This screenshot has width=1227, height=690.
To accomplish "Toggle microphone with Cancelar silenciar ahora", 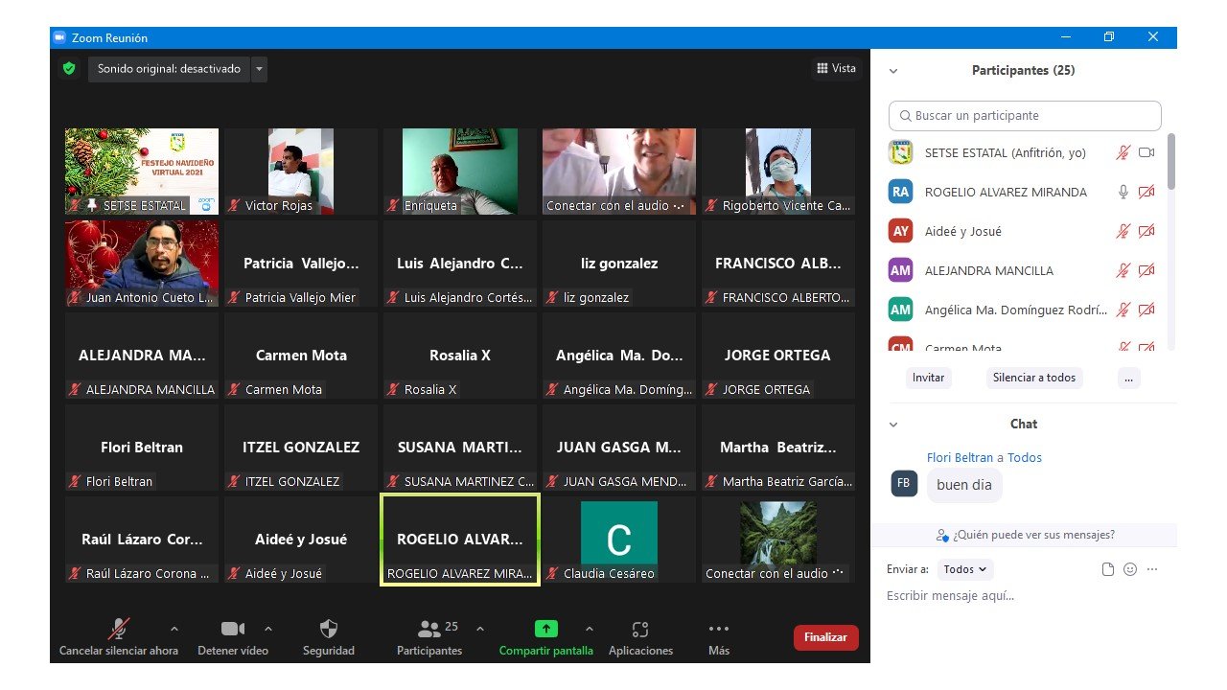I will (119, 630).
